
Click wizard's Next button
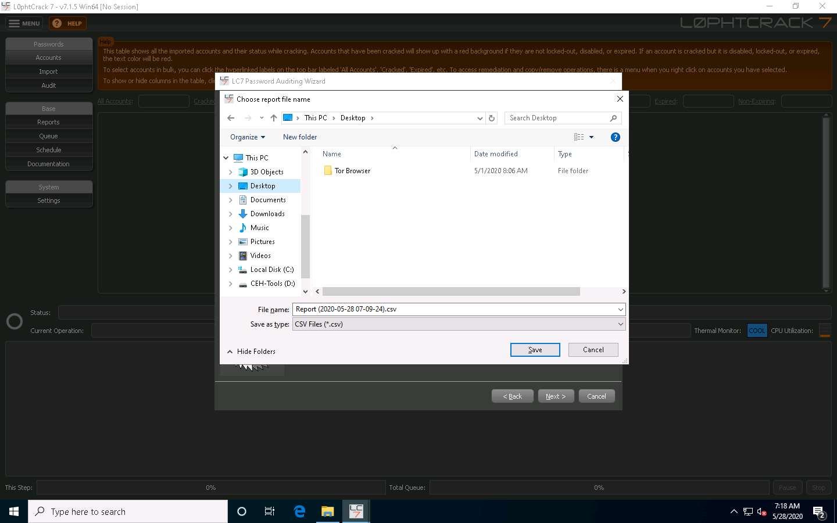(x=556, y=396)
